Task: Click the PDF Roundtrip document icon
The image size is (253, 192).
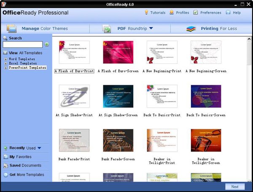Action: [x=107, y=29]
